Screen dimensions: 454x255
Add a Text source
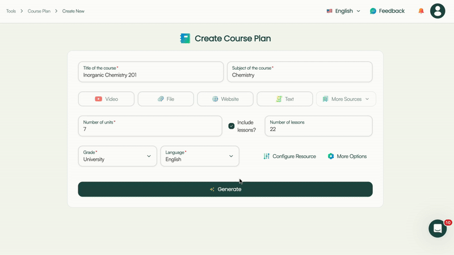(285, 99)
